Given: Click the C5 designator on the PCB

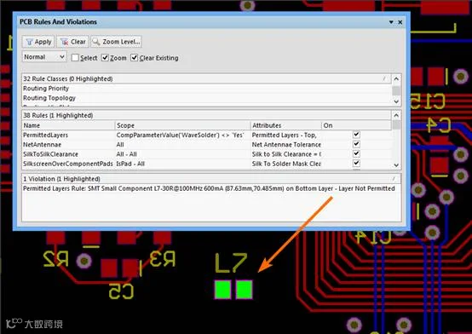Looking at the screenshot, I should click(x=121, y=291).
